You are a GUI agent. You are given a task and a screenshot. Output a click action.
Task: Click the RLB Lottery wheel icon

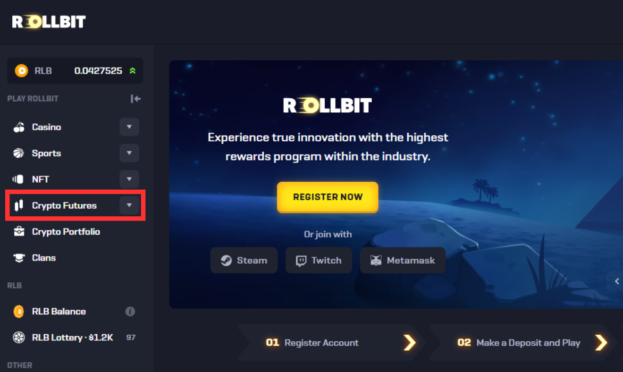(19, 338)
